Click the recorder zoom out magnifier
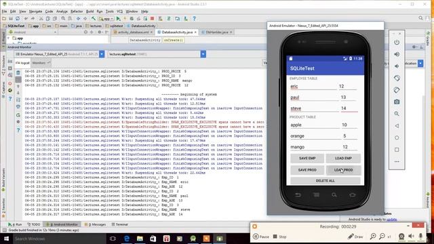Screen dimensions: 434x244 (382, 237)
